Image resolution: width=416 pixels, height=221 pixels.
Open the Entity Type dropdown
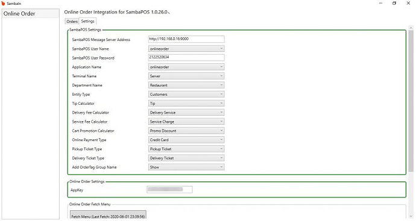[x=186, y=94]
